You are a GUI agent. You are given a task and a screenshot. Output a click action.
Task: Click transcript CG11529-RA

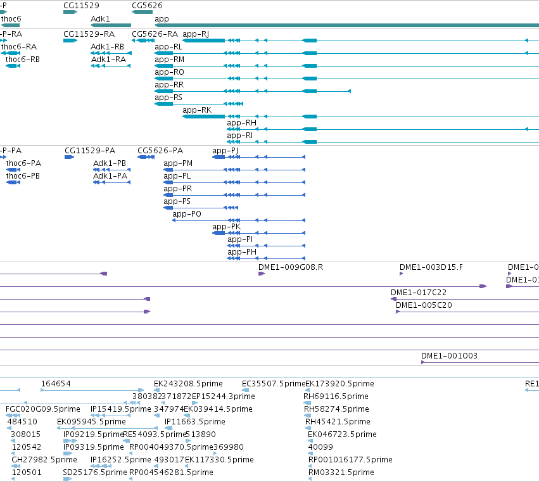coord(89,34)
